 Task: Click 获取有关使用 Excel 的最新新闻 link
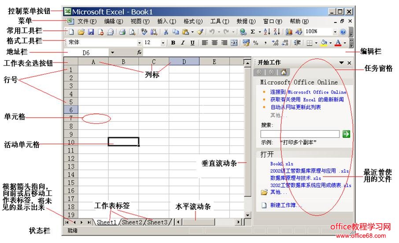click(307, 100)
